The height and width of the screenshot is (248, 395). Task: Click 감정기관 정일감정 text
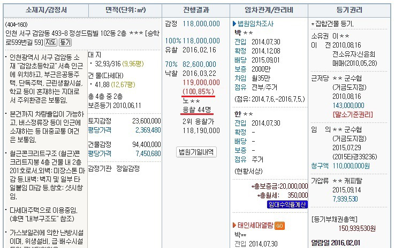pyautogui.click(x=113, y=168)
